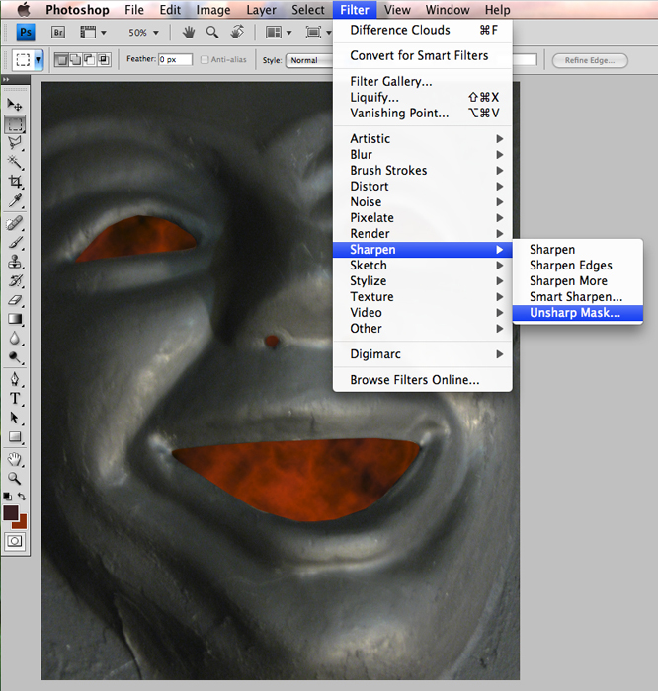Screen dimensions: 658x691
Task: Open the Image menu
Action: (213, 10)
